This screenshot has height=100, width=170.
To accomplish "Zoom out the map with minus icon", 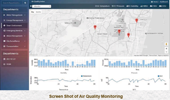I will [x=166, y=52].
